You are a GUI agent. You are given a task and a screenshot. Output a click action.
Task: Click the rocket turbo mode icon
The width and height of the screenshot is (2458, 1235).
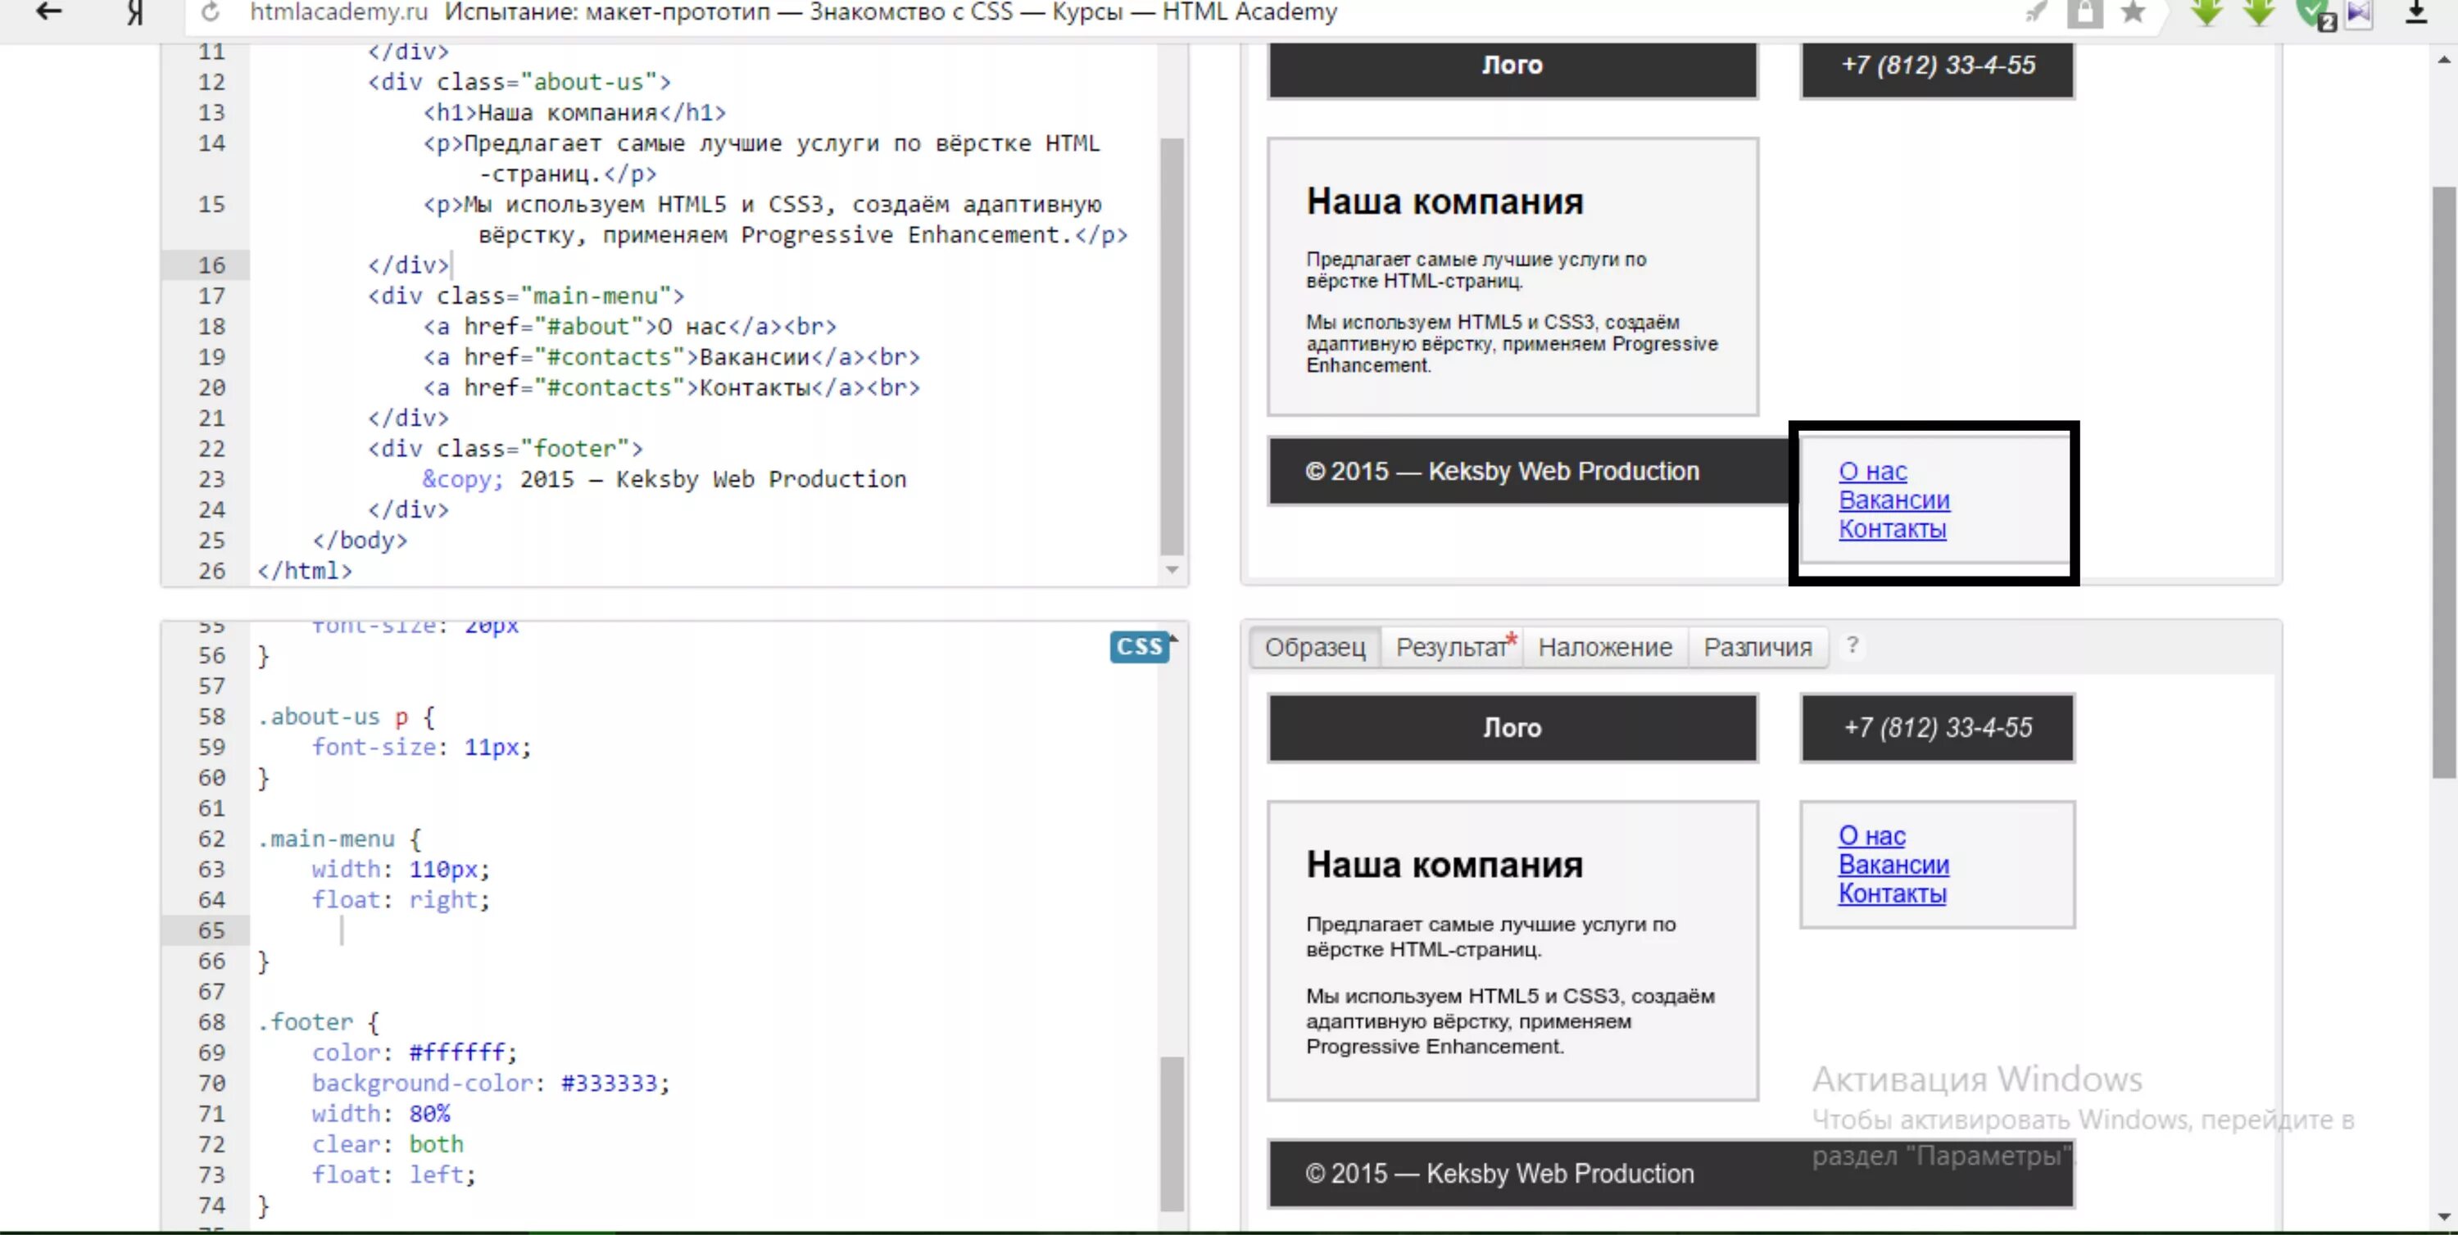click(2035, 11)
